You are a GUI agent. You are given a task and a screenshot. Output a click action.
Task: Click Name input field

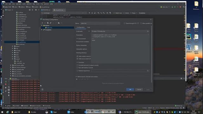pyautogui.click(x=100, y=23)
